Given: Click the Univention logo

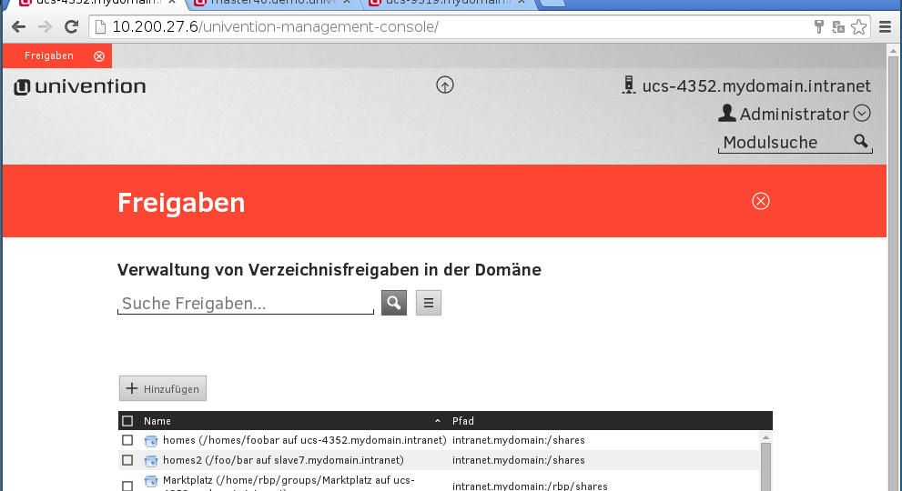Looking at the screenshot, I should (80, 87).
